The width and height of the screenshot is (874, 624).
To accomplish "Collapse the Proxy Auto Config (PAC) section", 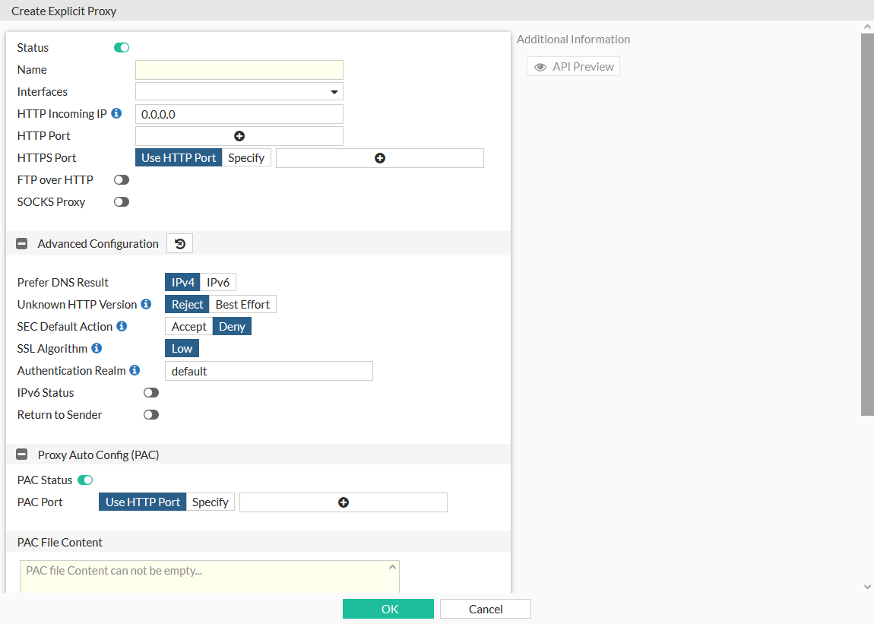I will (x=22, y=455).
